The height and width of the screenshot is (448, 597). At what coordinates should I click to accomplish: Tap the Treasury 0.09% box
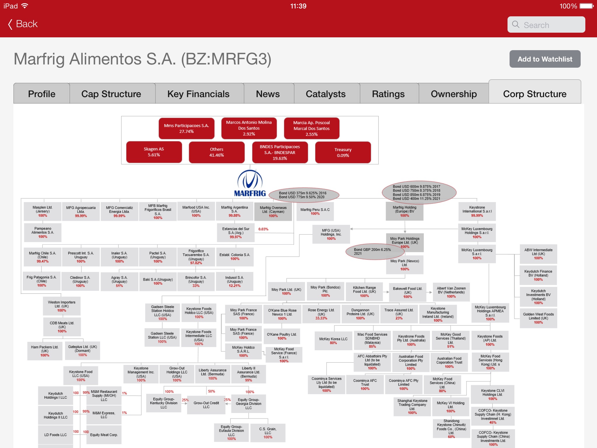(343, 152)
